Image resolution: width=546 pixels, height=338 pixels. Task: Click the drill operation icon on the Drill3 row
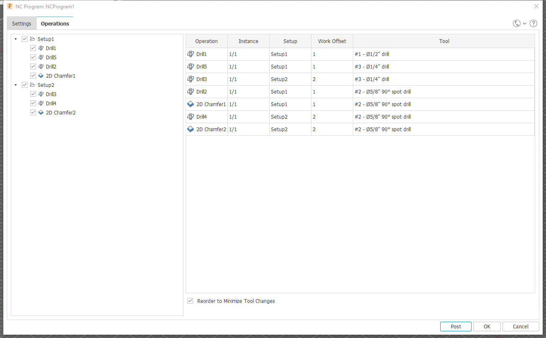click(191, 79)
